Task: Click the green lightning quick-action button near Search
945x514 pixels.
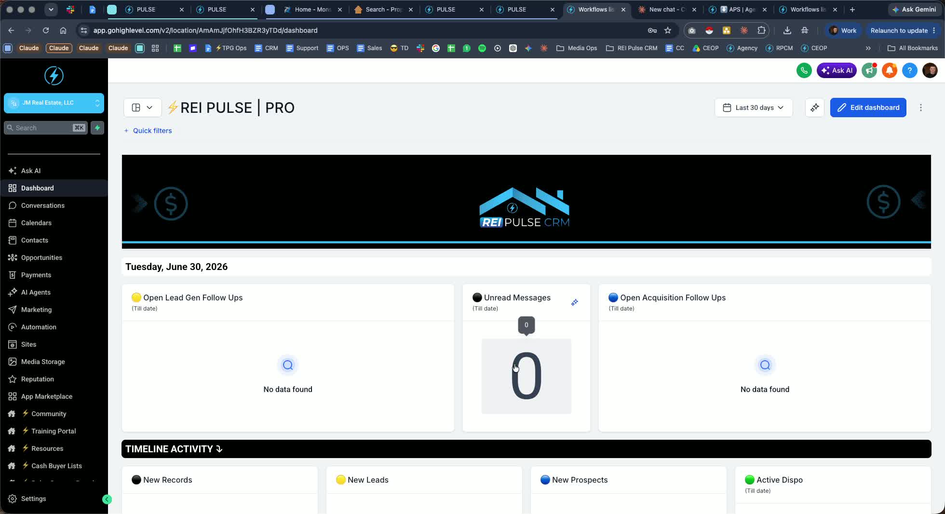Action: 97,128
